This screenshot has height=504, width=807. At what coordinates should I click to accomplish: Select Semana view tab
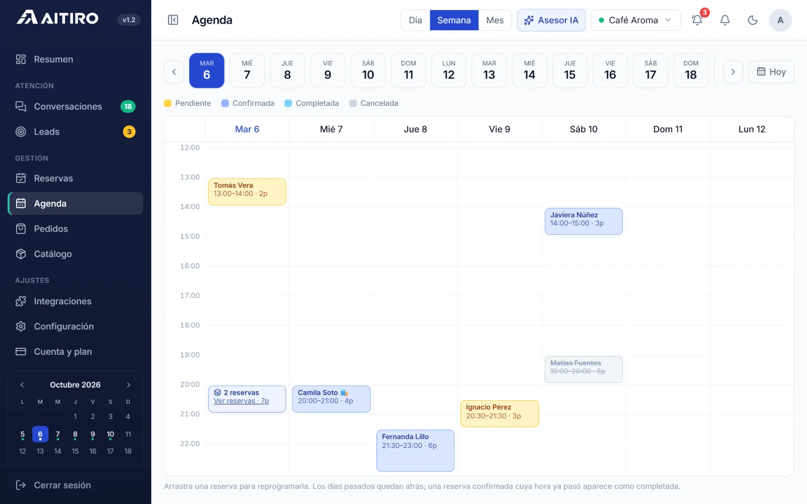[x=454, y=20]
